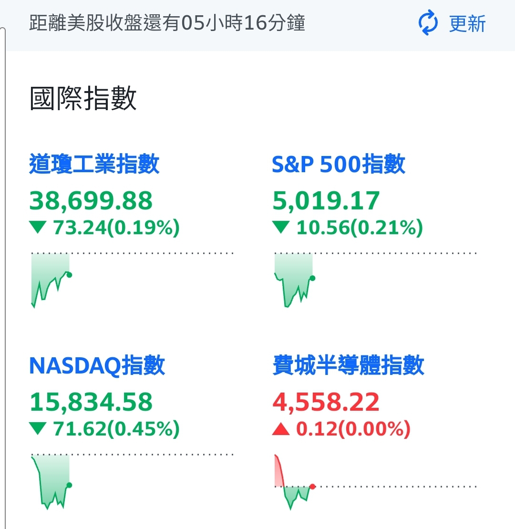Select the semiconductor index value 4,558.22

point(326,402)
